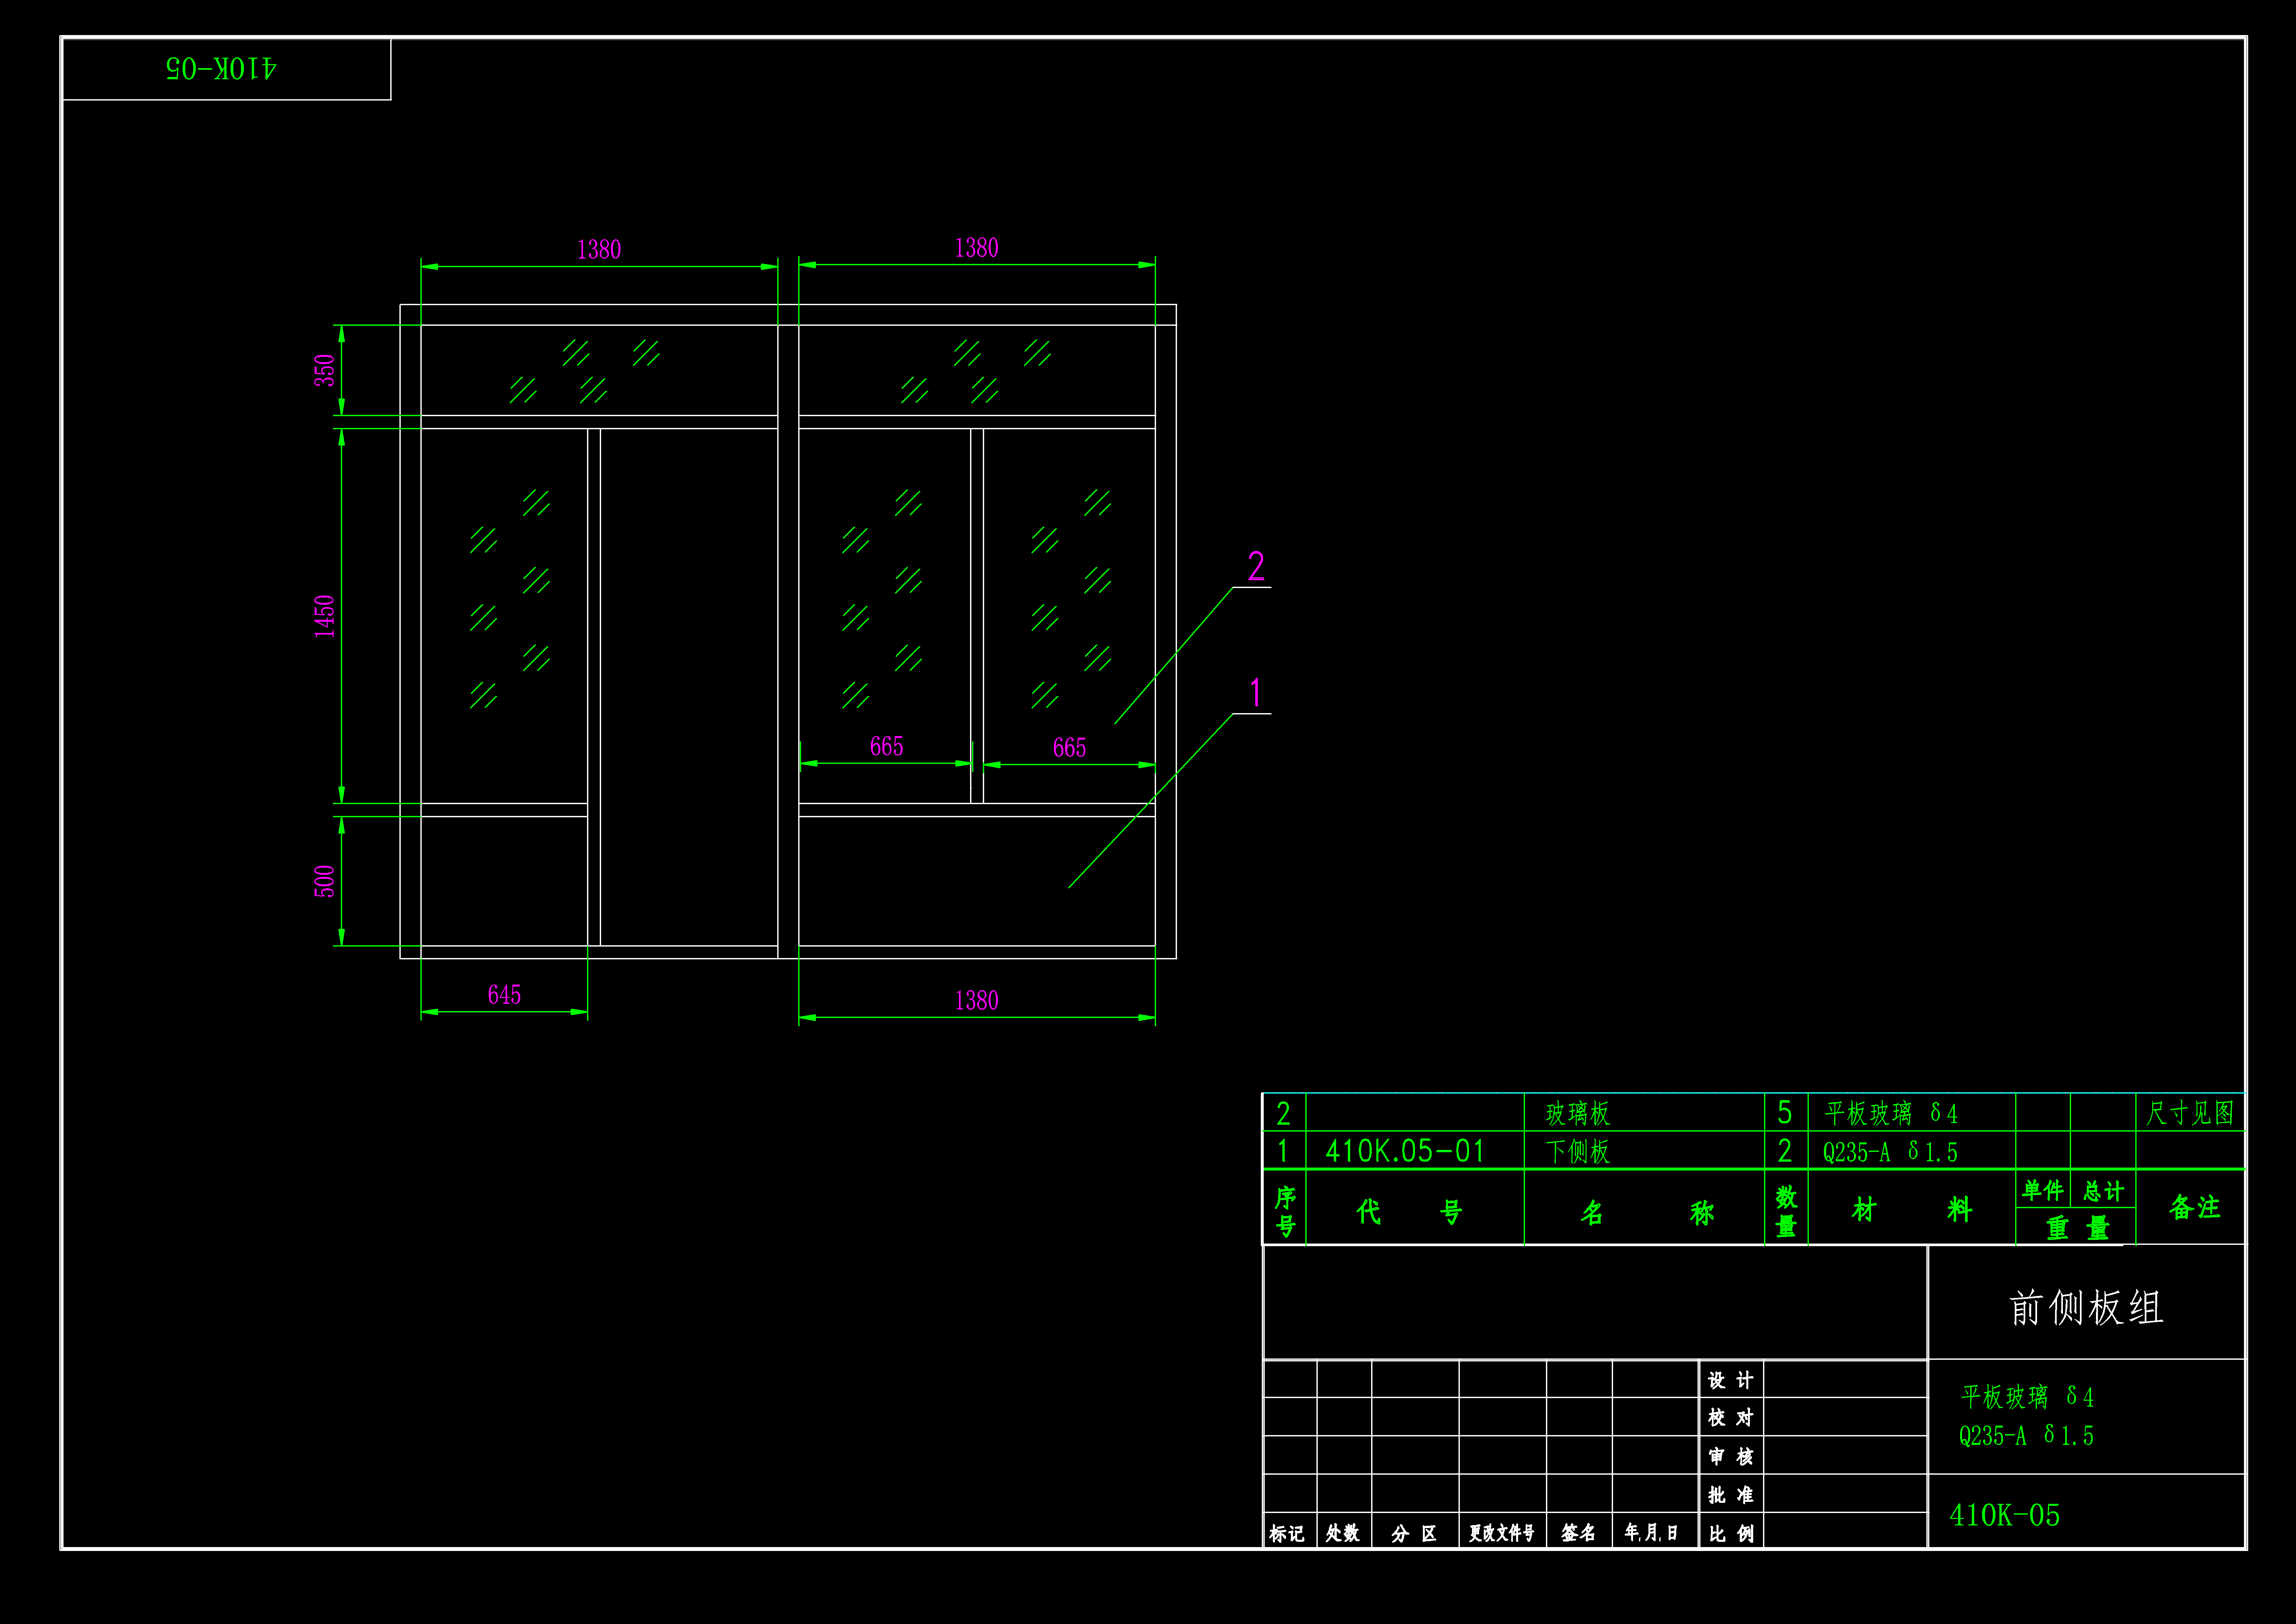Select the '代号' column header
Screen dimensions: 2296x1624
point(1409,1212)
